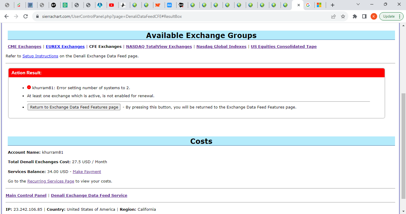Go back using the browser back arrow
The width and height of the screenshot is (406, 214).
tap(7, 16)
